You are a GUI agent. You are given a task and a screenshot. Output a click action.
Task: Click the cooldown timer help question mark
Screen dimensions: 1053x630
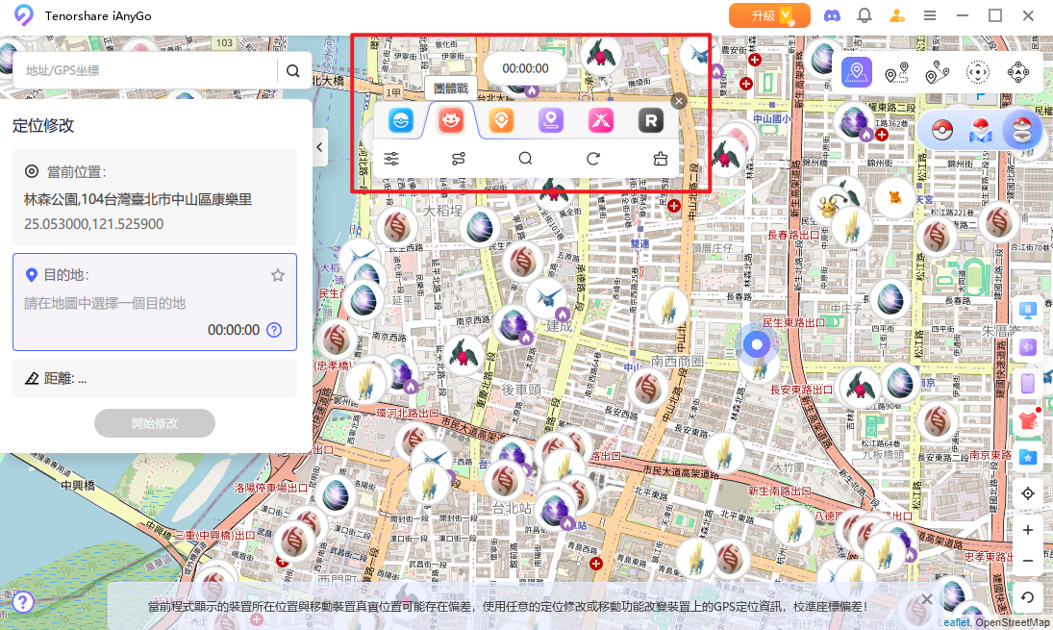pyautogui.click(x=274, y=330)
